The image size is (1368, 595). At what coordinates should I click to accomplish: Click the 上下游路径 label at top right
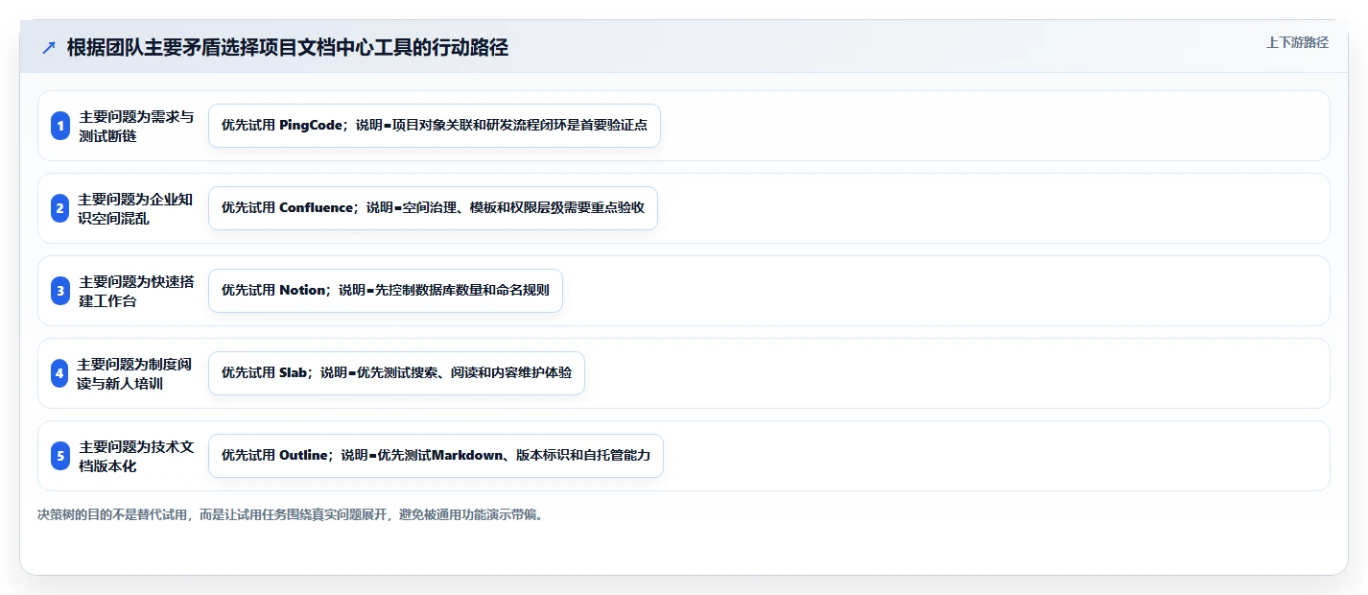click(1297, 42)
